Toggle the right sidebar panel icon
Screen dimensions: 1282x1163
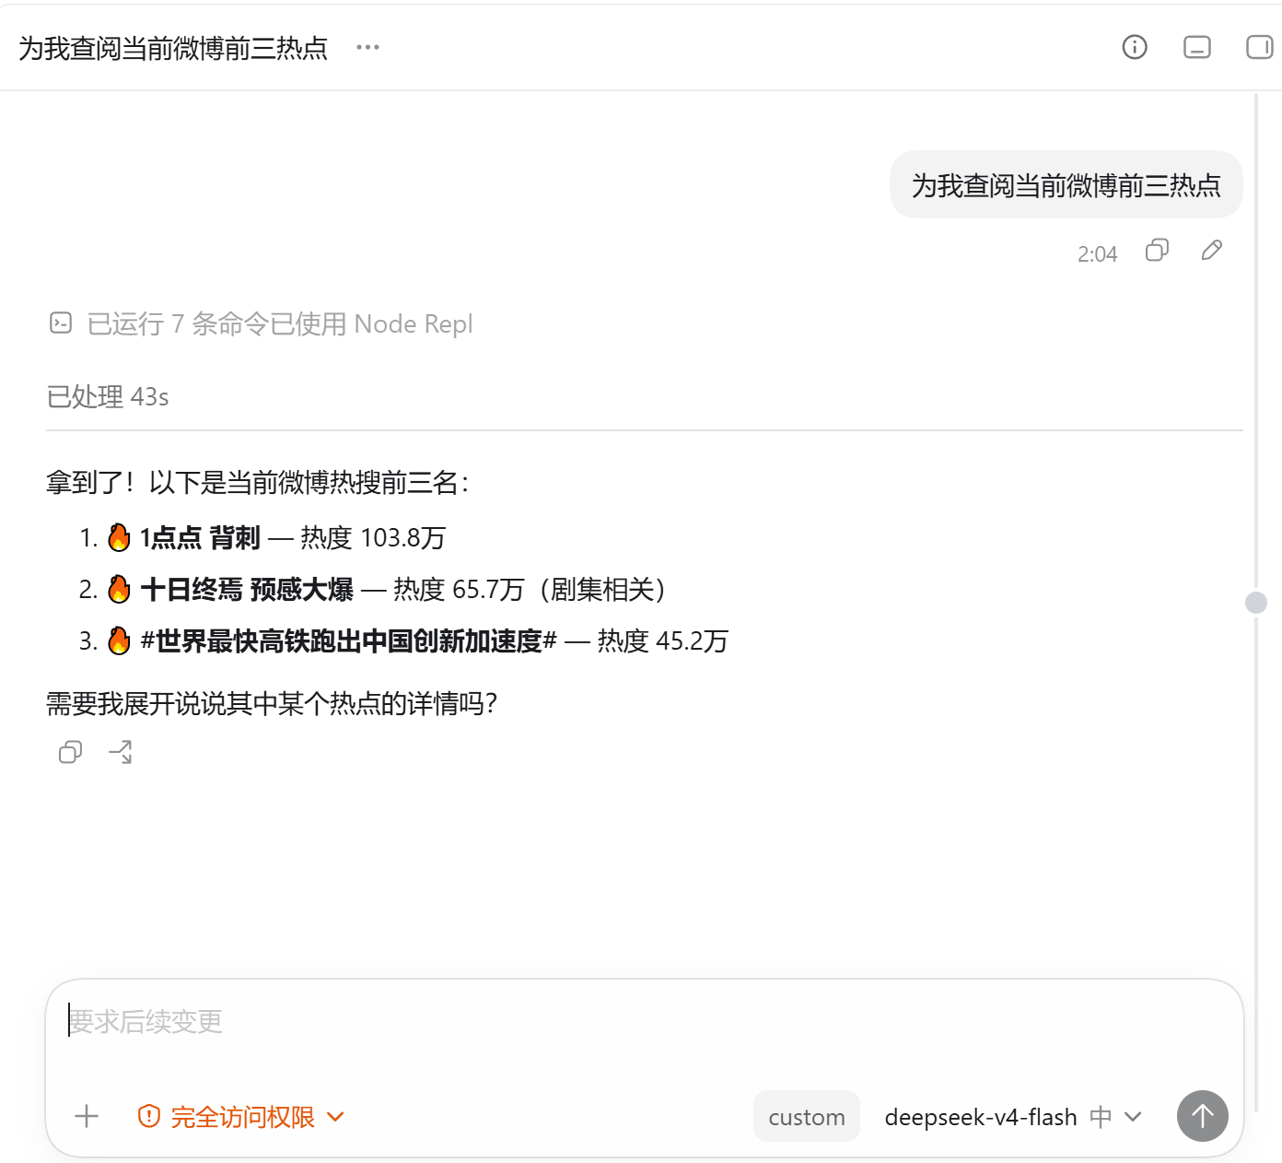1259,47
